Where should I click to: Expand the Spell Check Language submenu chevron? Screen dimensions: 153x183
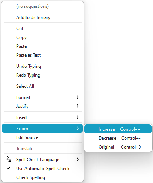click(x=78, y=159)
